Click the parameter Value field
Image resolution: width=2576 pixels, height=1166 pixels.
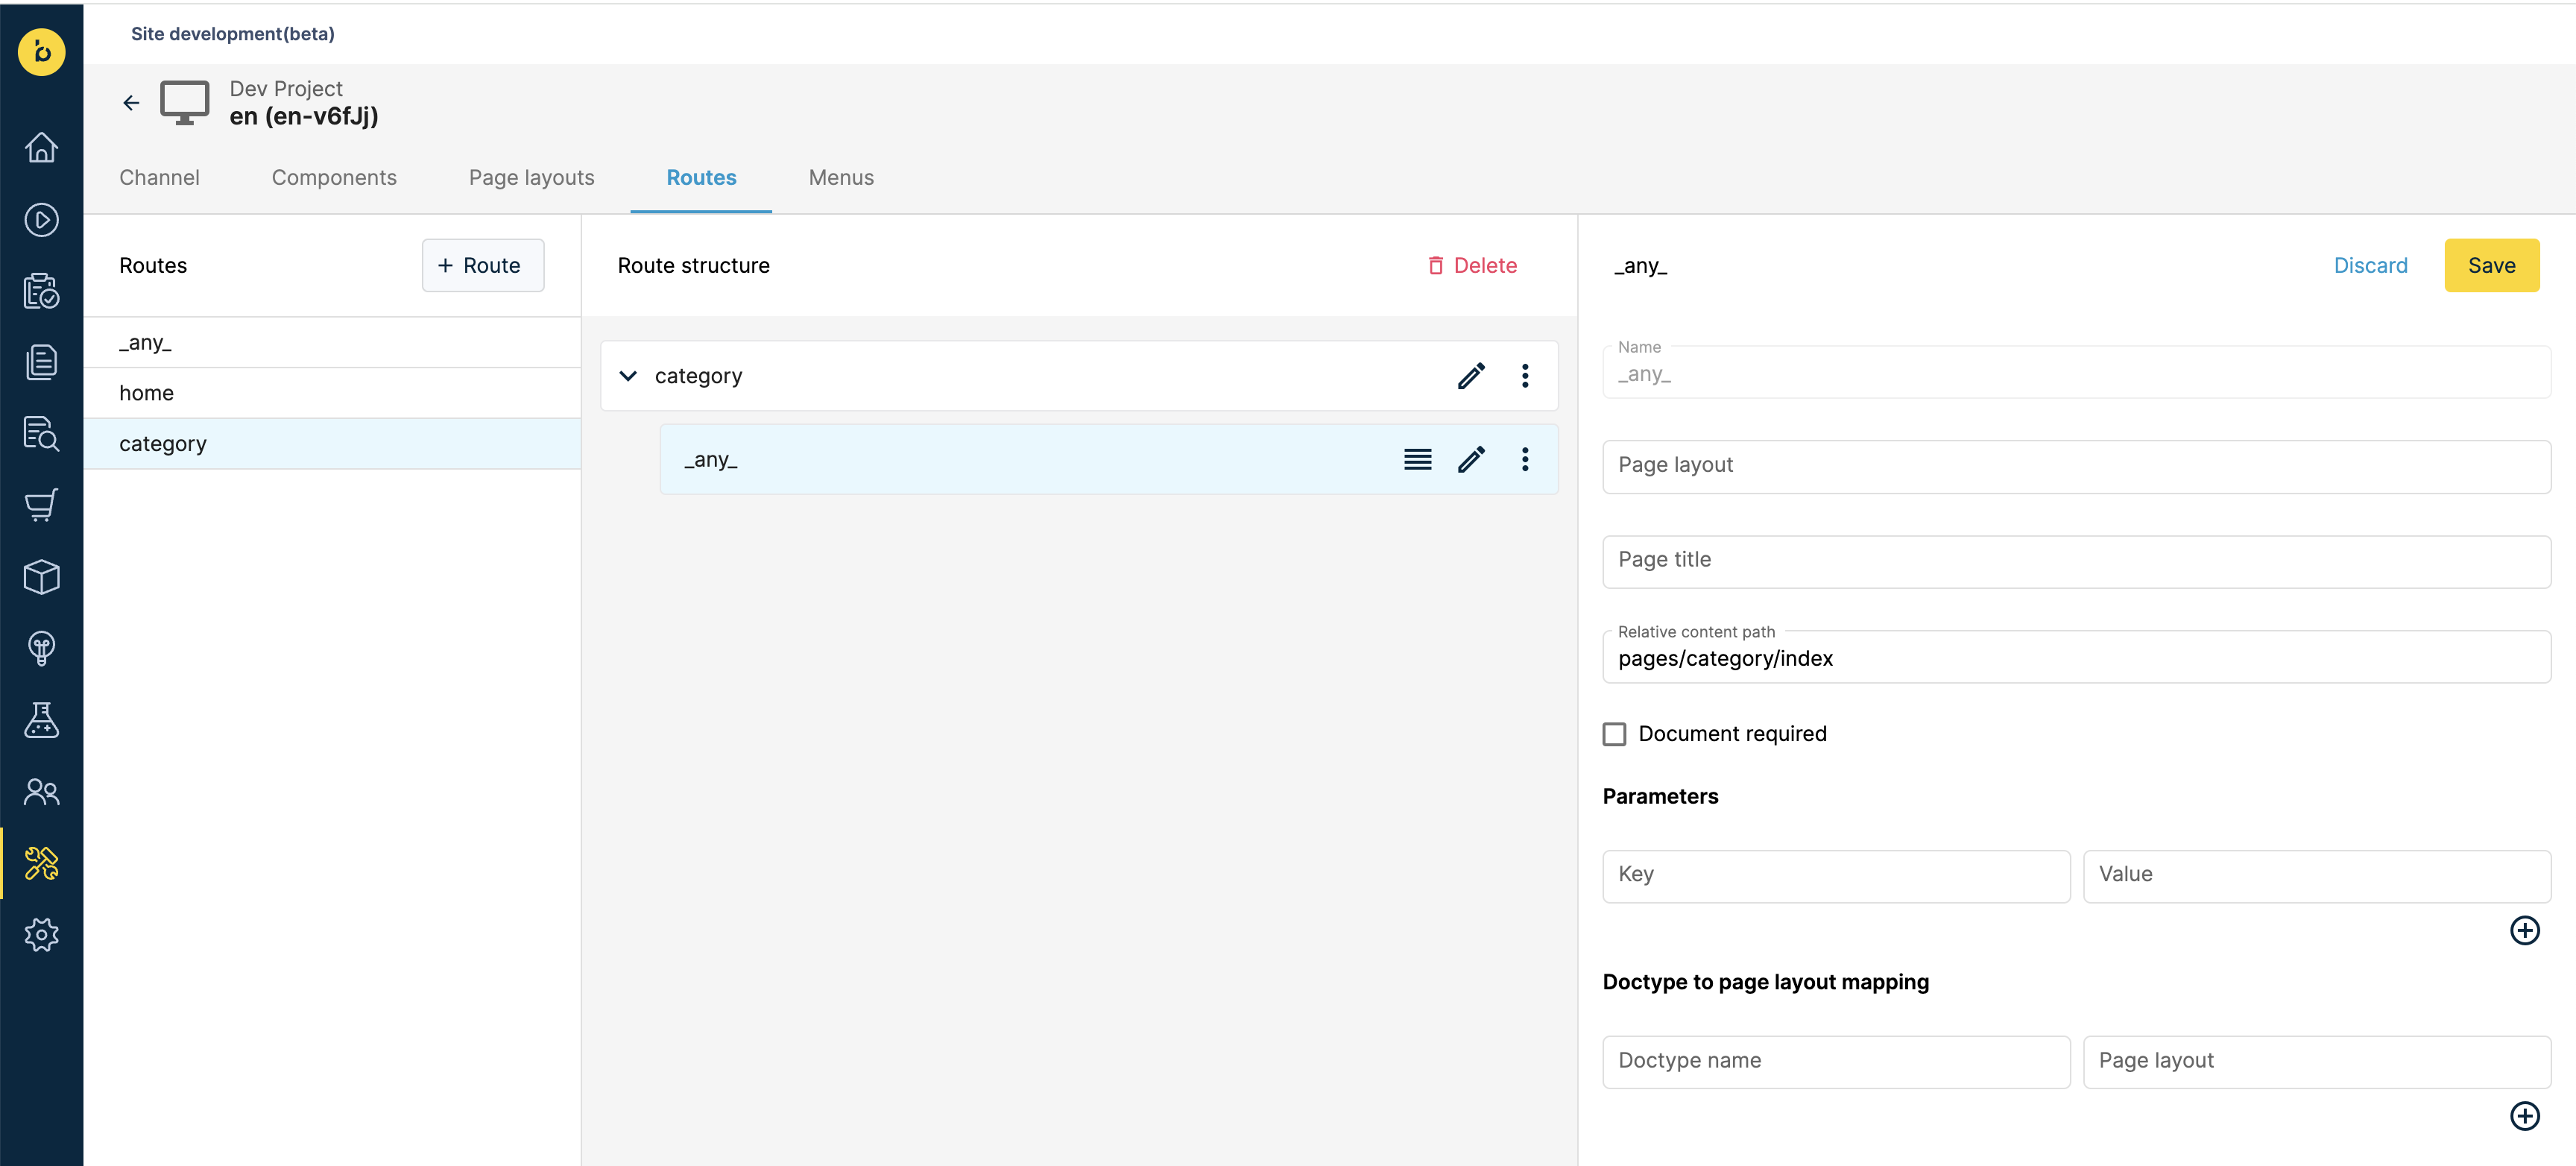[2317, 876]
